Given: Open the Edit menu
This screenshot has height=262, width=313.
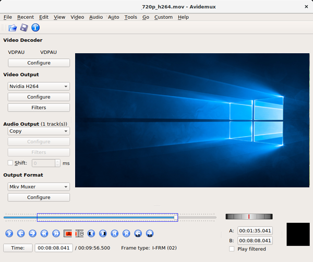Looking at the screenshot, I should (44, 17).
